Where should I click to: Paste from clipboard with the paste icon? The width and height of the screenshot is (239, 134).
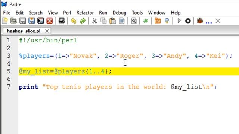pyautogui.click(x=113, y=21)
